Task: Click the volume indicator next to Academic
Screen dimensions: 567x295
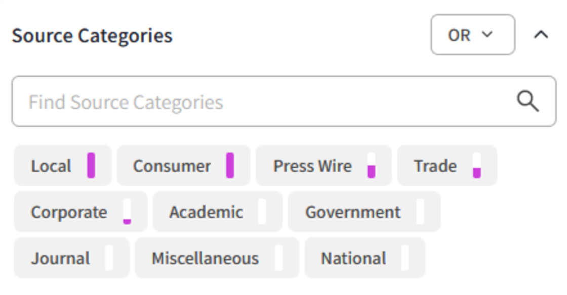Action: point(263,212)
